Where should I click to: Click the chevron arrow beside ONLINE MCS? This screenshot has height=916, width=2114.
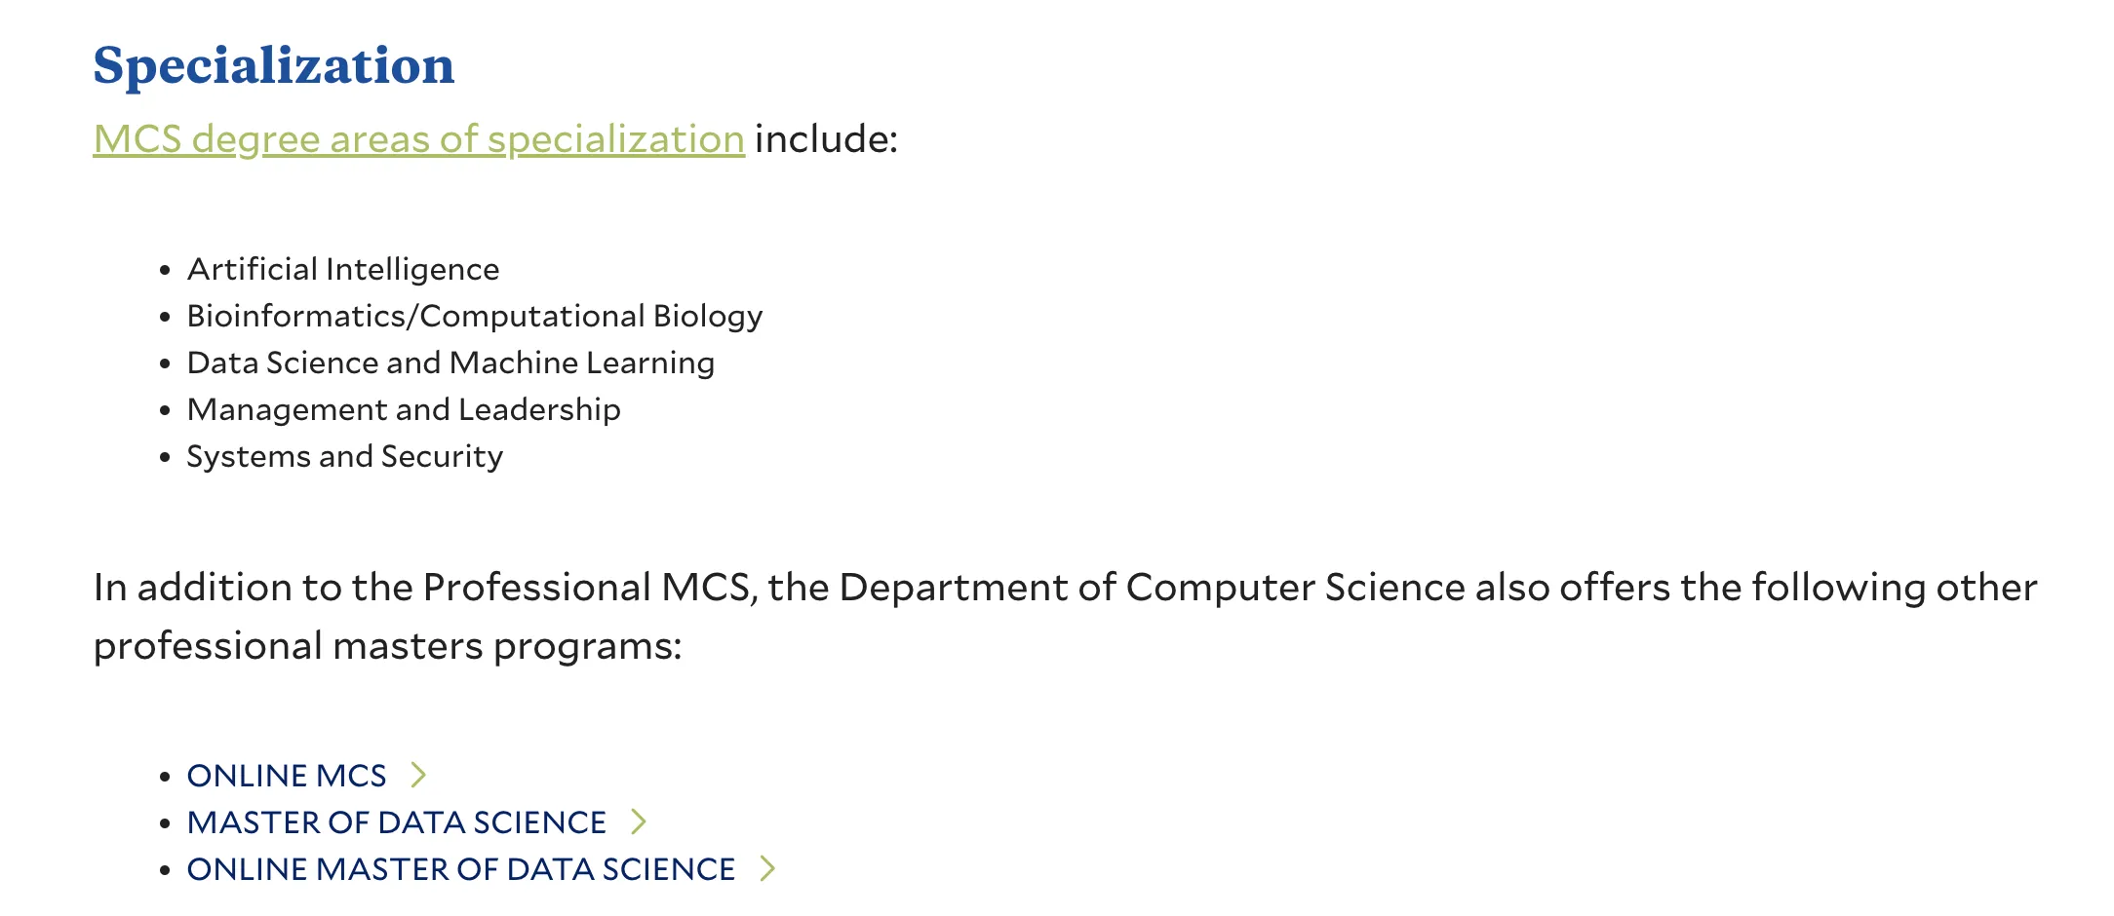click(x=418, y=775)
